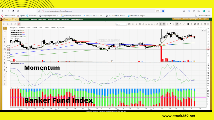Click the Subscription link

pos(178,19)
